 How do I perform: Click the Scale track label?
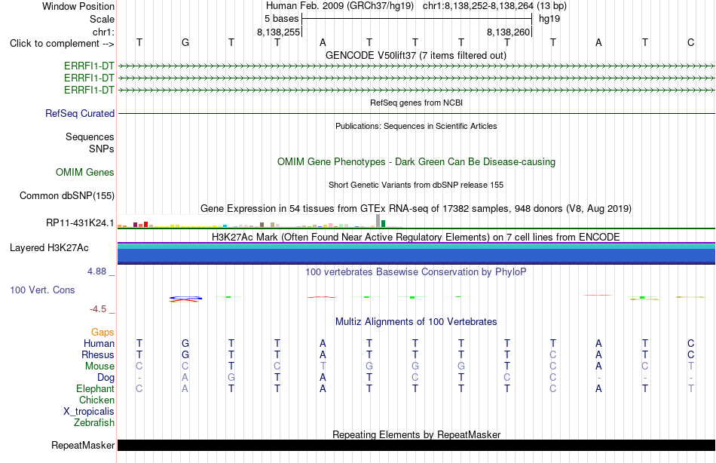point(102,19)
